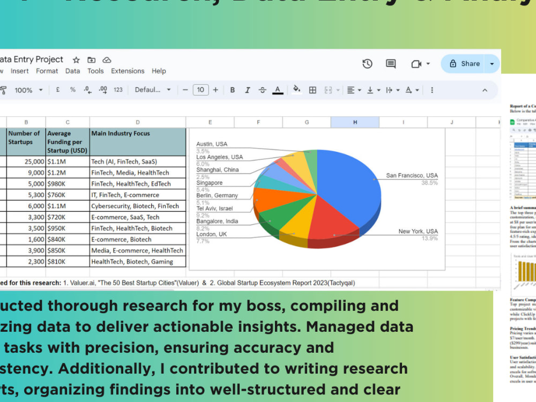536x402 pixels.
Task: Select cell with 25,000 startups
Action: pos(26,162)
